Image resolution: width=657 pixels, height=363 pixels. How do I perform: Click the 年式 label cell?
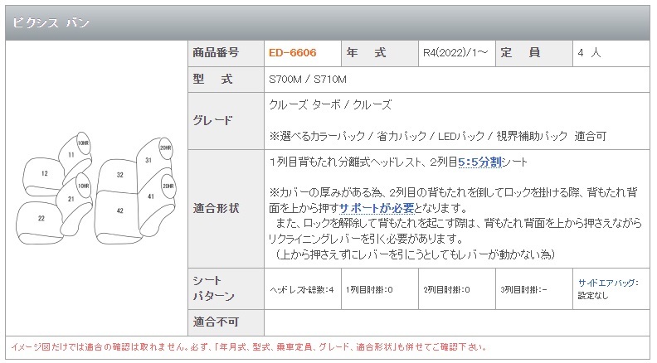pyautogui.click(x=380, y=53)
